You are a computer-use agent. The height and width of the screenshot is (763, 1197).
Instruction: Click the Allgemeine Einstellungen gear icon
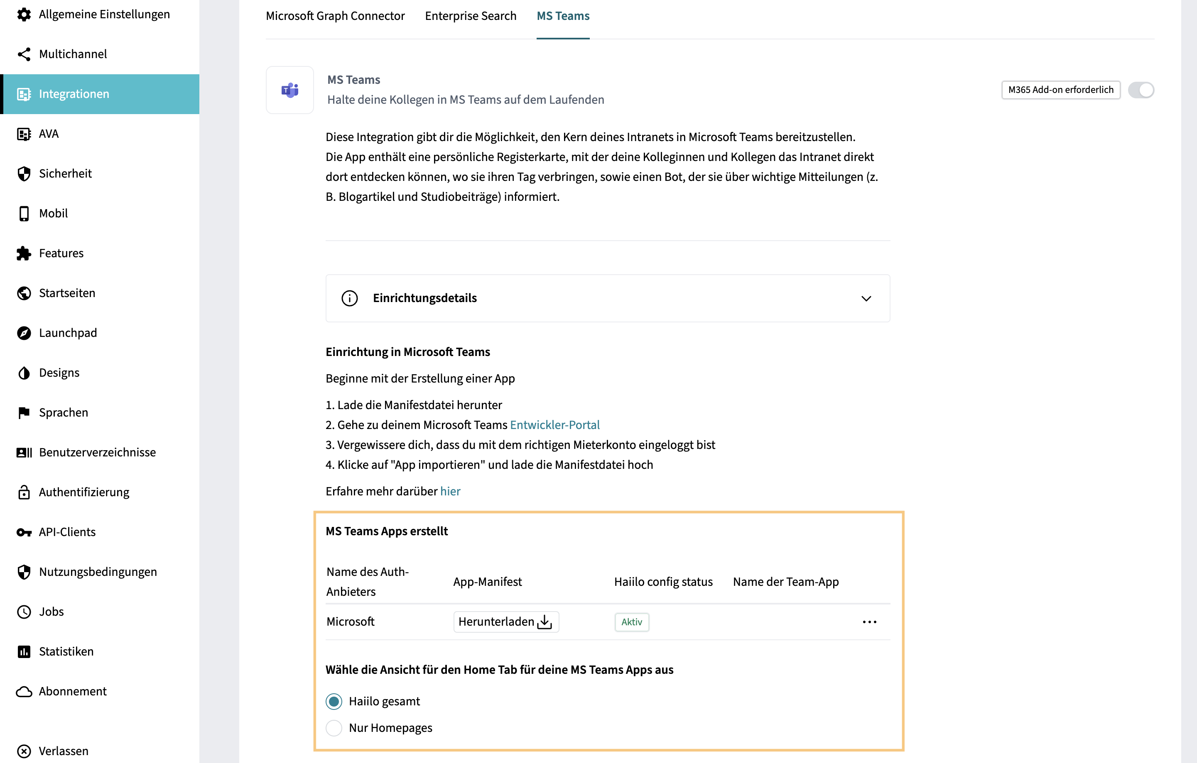pos(24,15)
